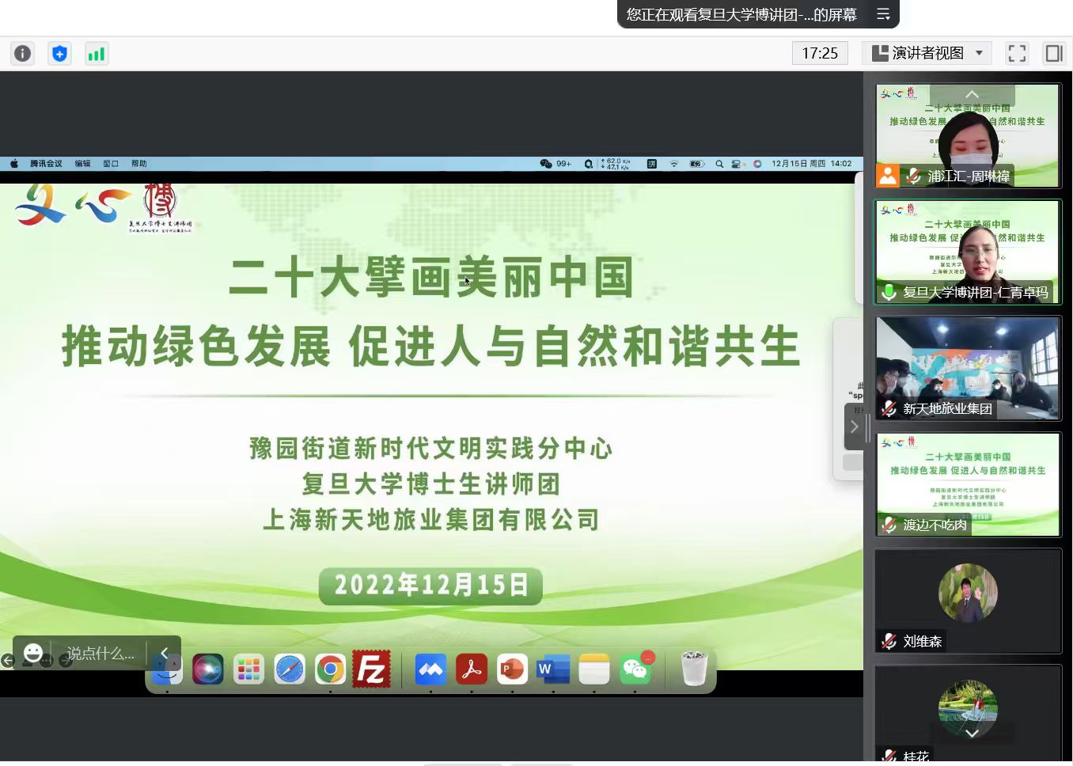Click the 您正在观看 screen-sharing notice

click(741, 14)
